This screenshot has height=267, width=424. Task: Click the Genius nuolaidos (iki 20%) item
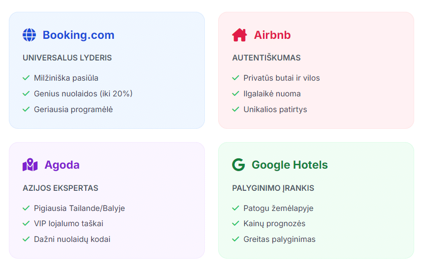point(83,94)
